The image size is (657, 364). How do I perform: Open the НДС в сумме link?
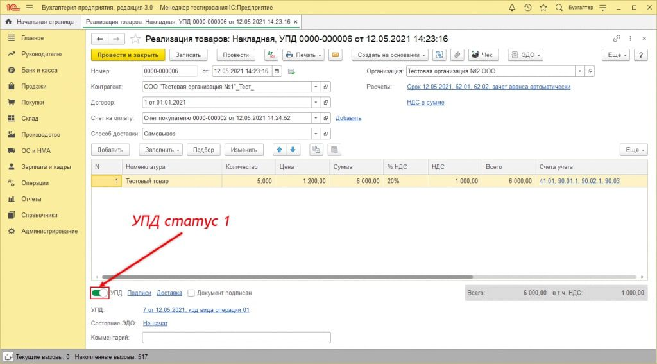tap(425, 102)
